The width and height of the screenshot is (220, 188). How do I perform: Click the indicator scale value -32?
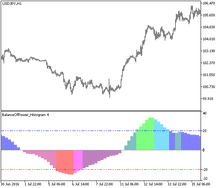tap(205, 179)
